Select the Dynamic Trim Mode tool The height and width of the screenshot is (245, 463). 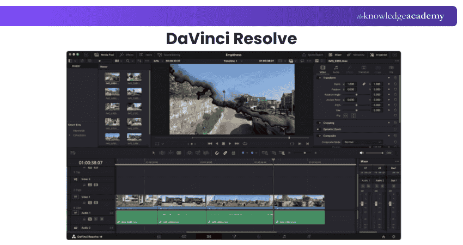click(170, 153)
